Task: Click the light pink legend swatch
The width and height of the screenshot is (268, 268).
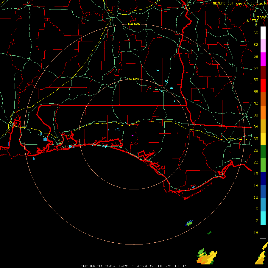Action: coord(263,46)
